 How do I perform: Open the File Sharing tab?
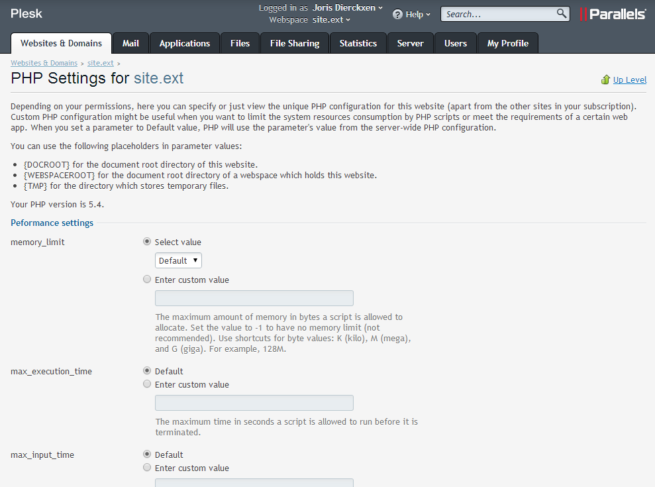[x=295, y=44]
